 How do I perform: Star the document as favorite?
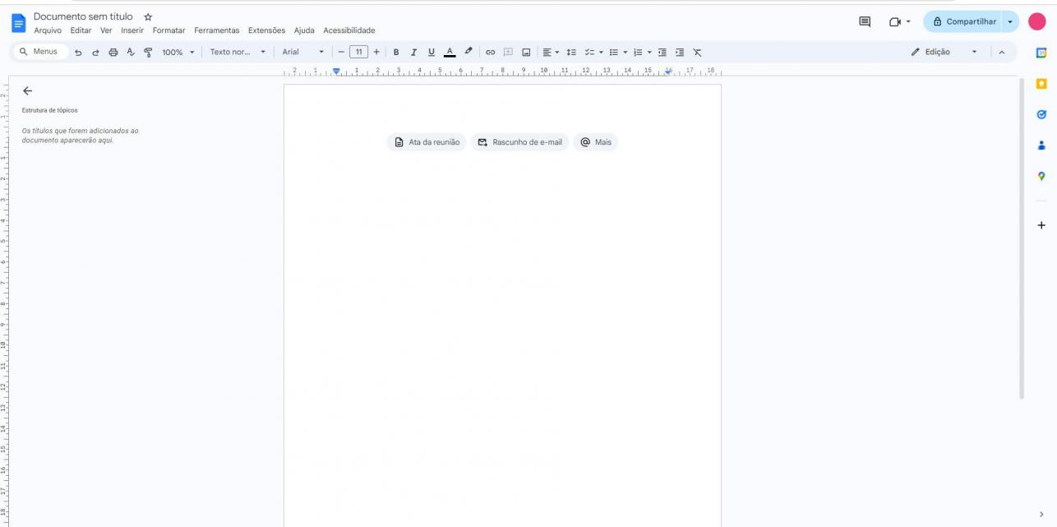tap(149, 16)
